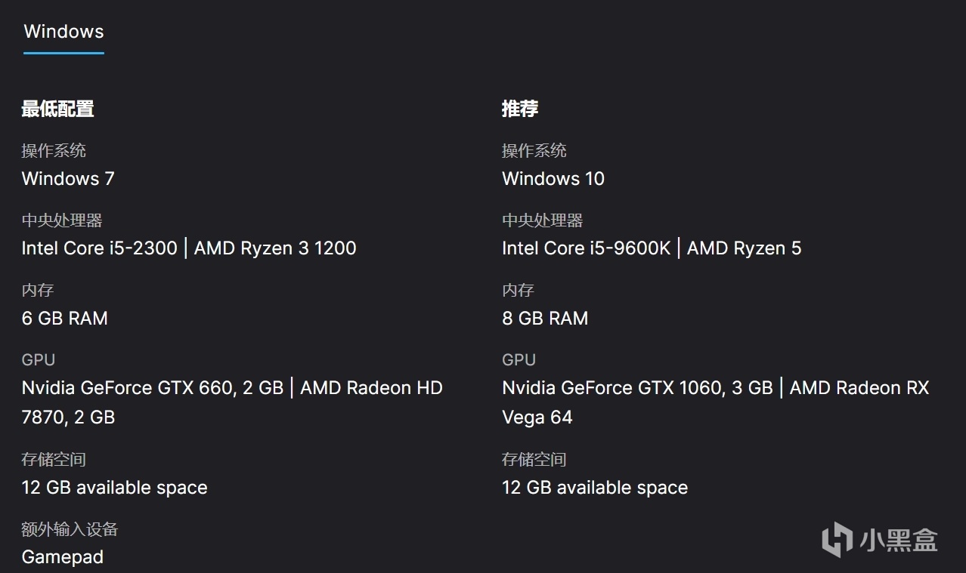Viewport: 966px width, 573px height.
Task: Click the 中央处理器 label under 最低配置
Action: (x=62, y=220)
